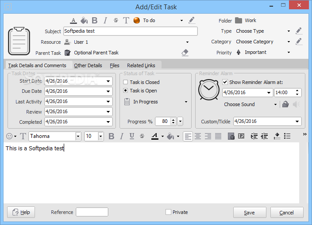Click in the comment text area
This screenshot has width=312, height=225.
tap(151, 173)
